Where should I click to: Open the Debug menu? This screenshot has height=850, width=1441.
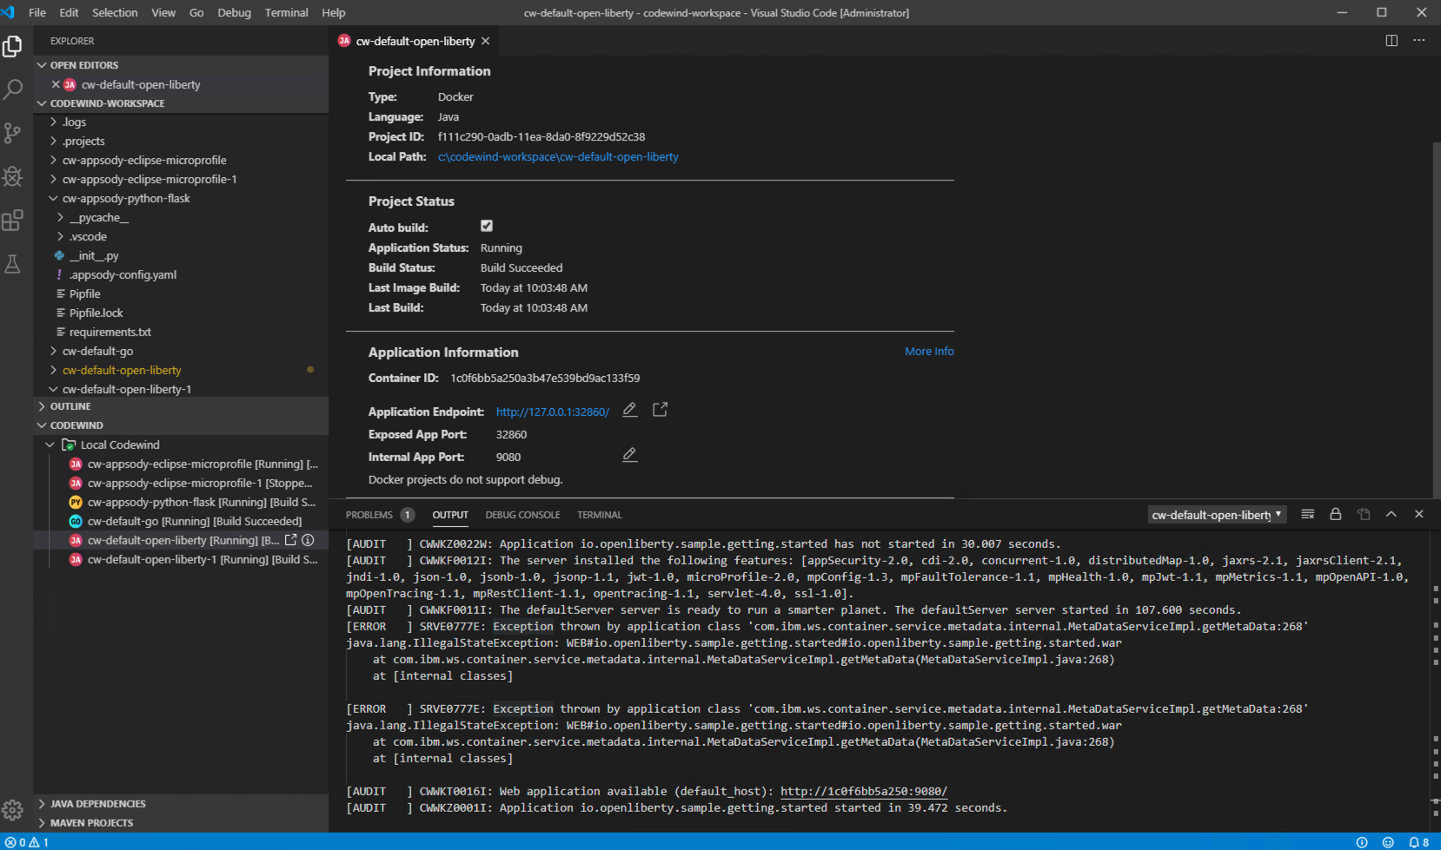point(234,13)
